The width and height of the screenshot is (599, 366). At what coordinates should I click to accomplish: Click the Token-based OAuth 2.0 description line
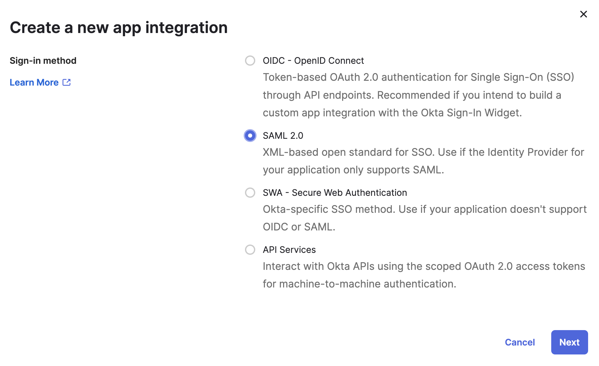tap(418, 77)
